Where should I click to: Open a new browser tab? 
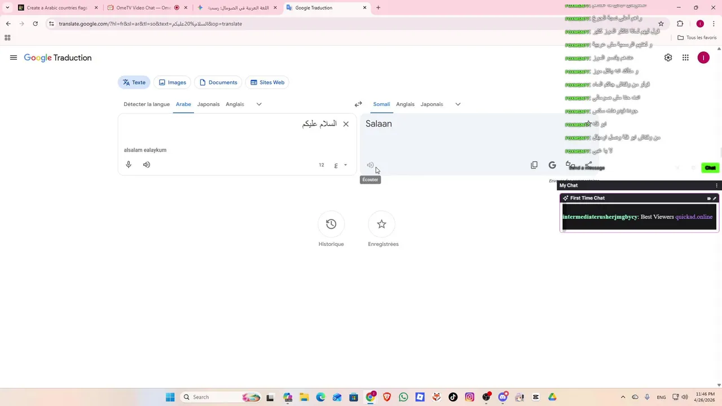[x=378, y=8]
